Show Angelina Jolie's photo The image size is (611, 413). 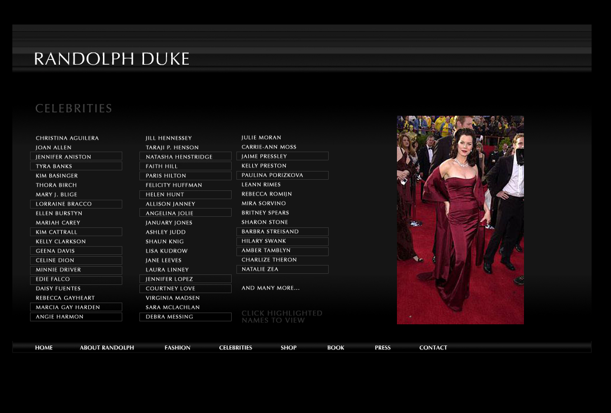coord(185,213)
